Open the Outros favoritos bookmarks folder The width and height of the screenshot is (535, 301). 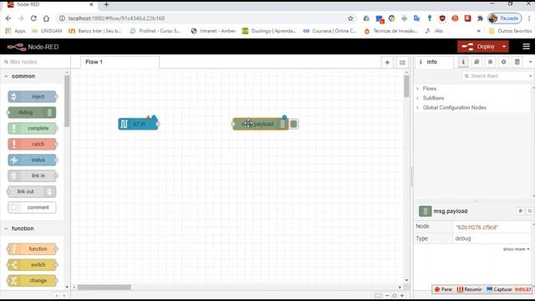click(511, 31)
